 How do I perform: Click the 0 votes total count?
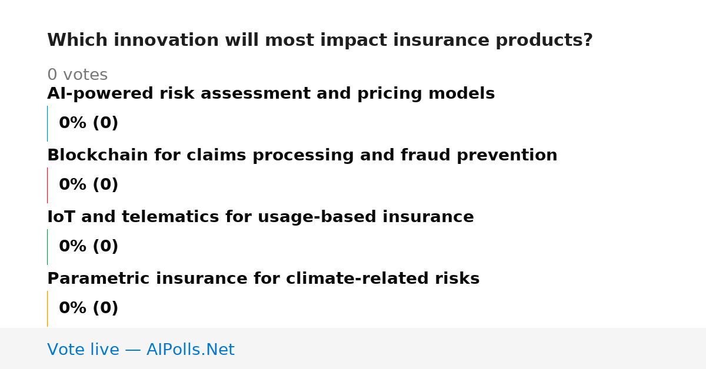[x=77, y=75]
